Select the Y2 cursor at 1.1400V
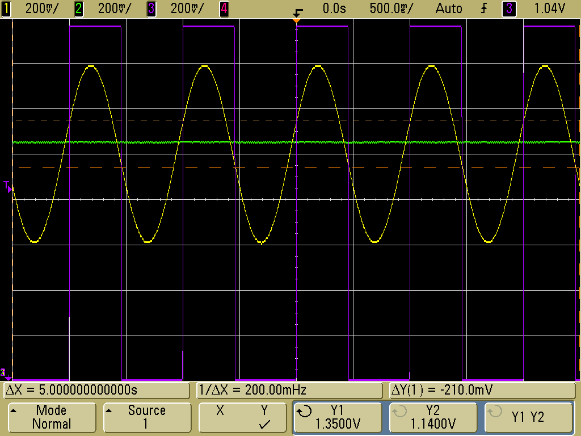Viewport: 581px width, 436px height. [433, 417]
